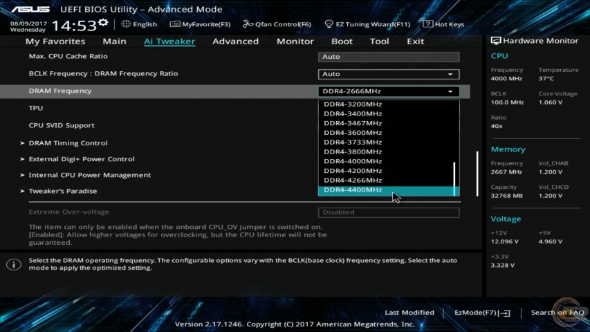Screen dimensions: 590x332
Task: Click the Hot Keys question mark icon
Action: pos(427,24)
